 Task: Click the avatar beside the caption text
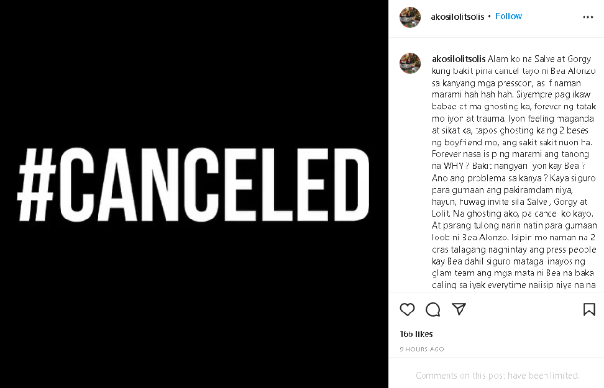pyautogui.click(x=410, y=63)
